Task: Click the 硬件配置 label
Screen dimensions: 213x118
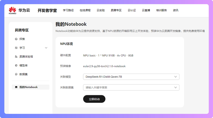Action: (x=65, y=55)
